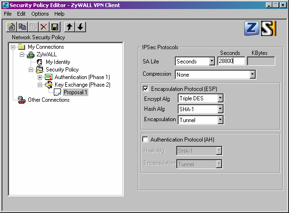The height and width of the screenshot is (213, 289).
Task: Click the Move Down arrow icon
Action: 80,27
